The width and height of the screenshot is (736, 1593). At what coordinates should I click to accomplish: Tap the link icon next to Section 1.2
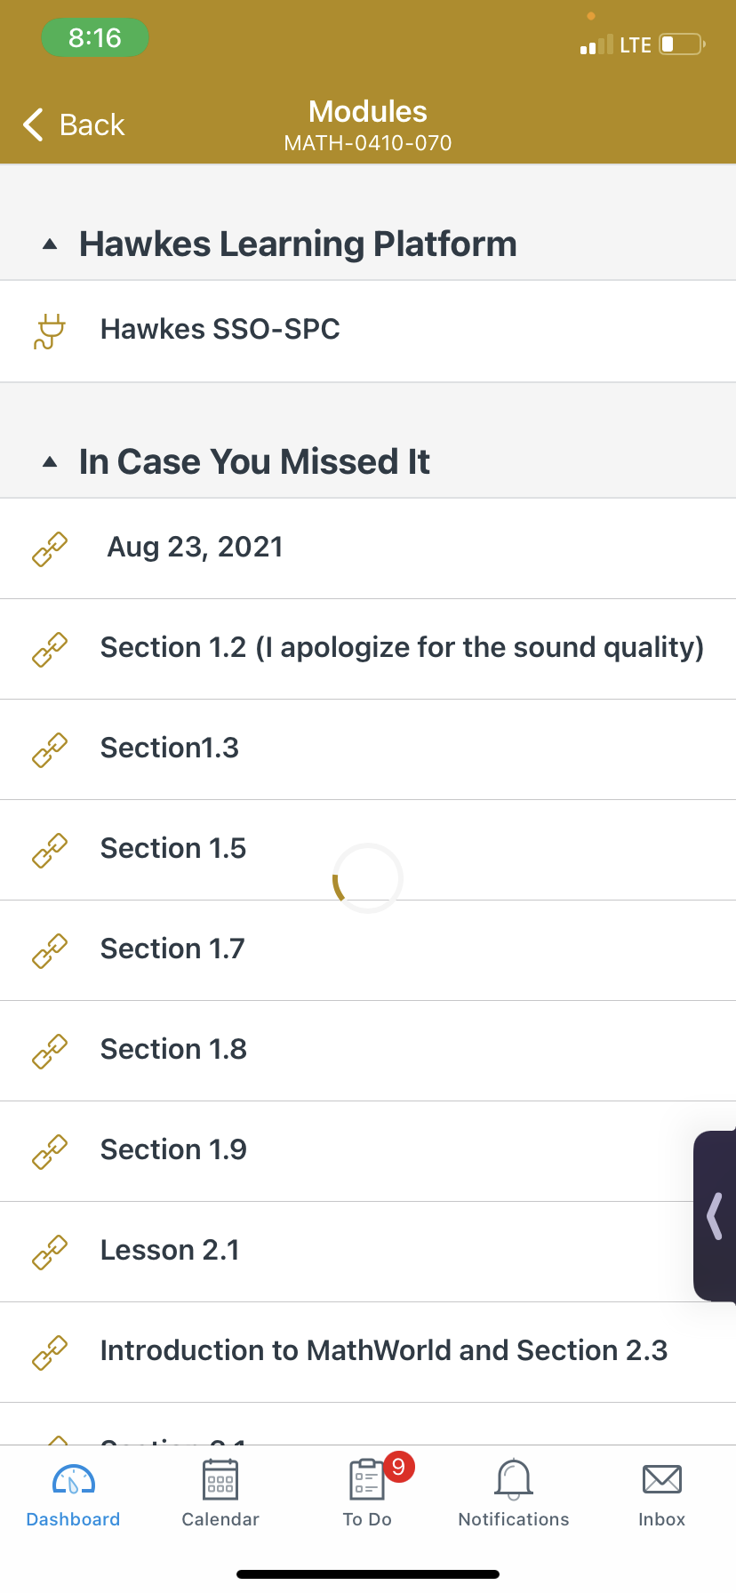50,649
